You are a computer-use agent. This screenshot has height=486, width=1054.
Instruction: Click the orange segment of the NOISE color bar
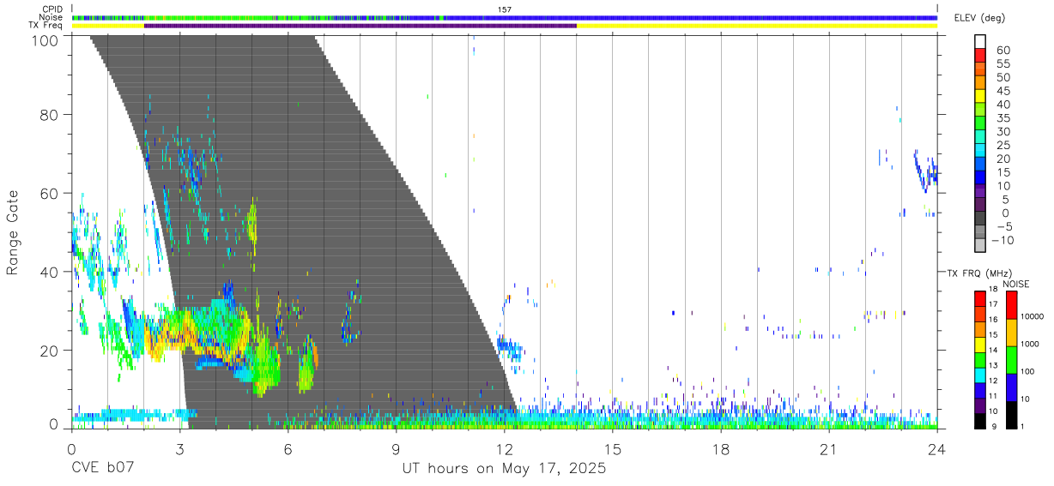1013,333
